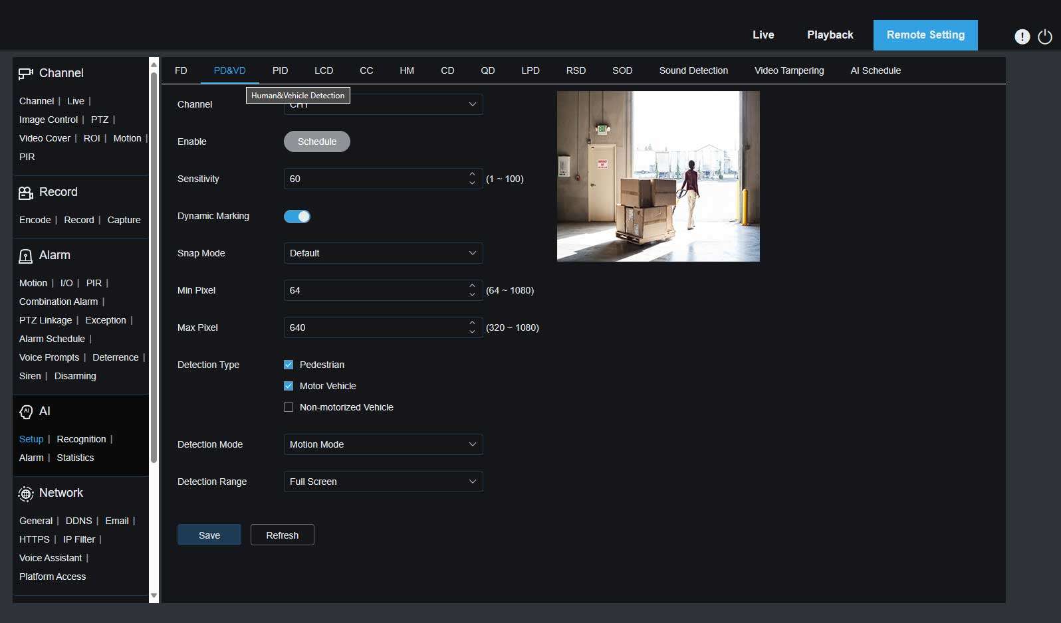
Task: Toggle the Dynamic Marking switch off
Action: [x=297, y=217]
